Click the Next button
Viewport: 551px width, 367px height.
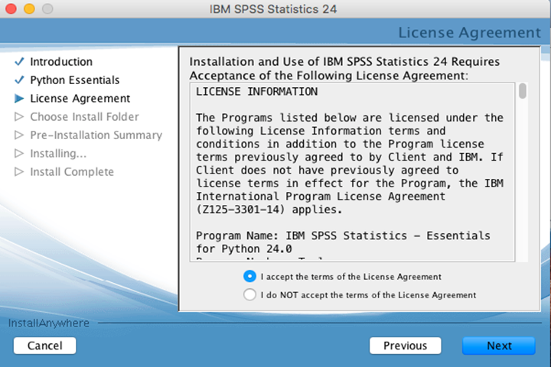pos(499,346)
